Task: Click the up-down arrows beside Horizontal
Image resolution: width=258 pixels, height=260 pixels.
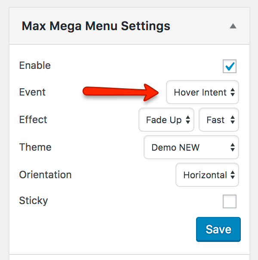Action: pos(233,175)
